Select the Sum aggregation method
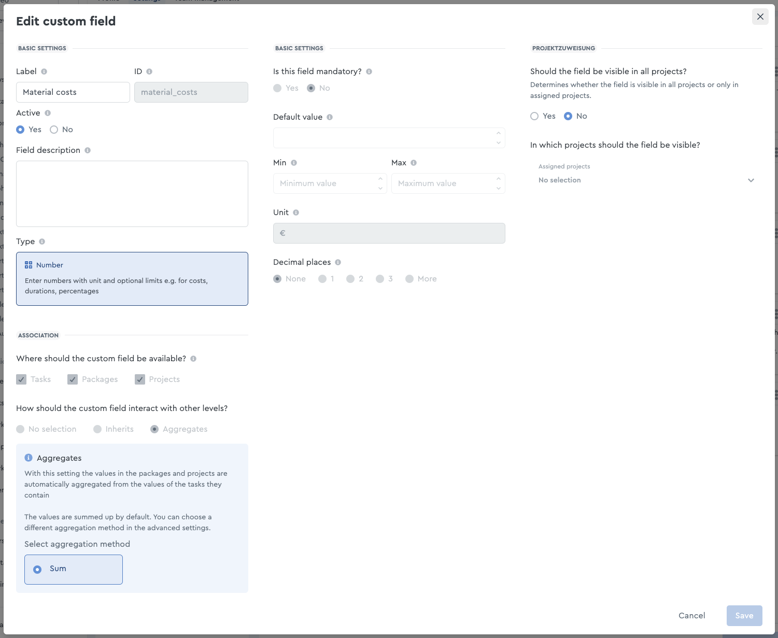Screen dimensions: 778x638 click(x=74, y=570)
